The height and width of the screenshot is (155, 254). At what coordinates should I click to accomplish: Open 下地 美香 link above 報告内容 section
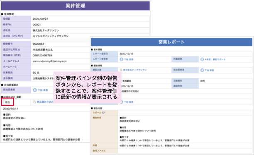[129, 102]
